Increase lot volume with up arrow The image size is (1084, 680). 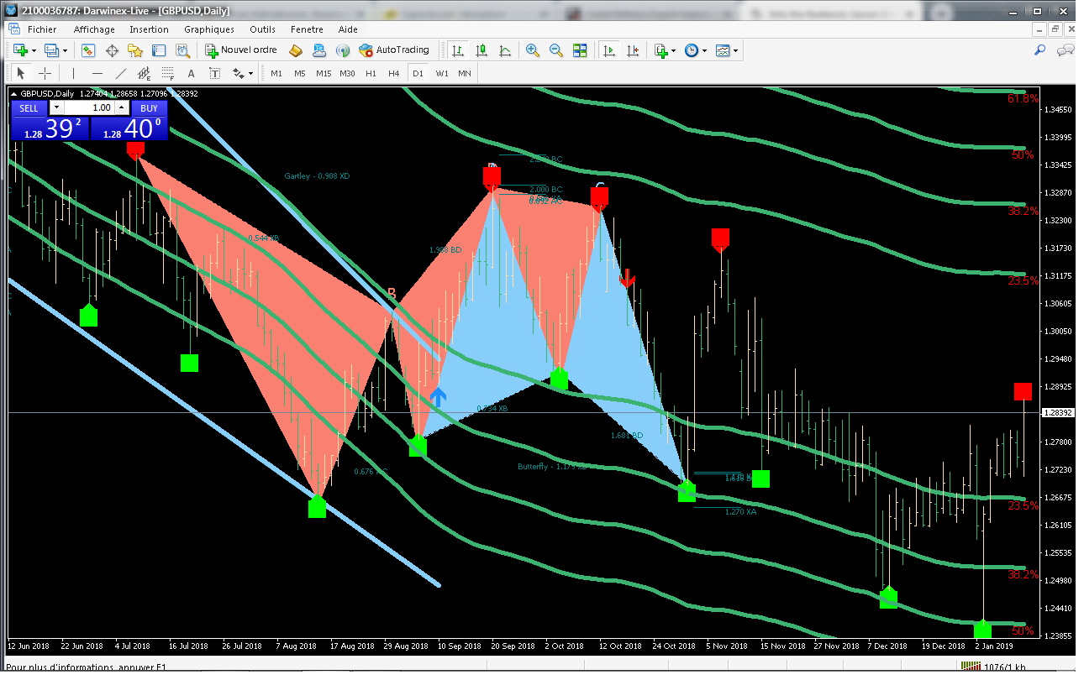coord(121,108)
